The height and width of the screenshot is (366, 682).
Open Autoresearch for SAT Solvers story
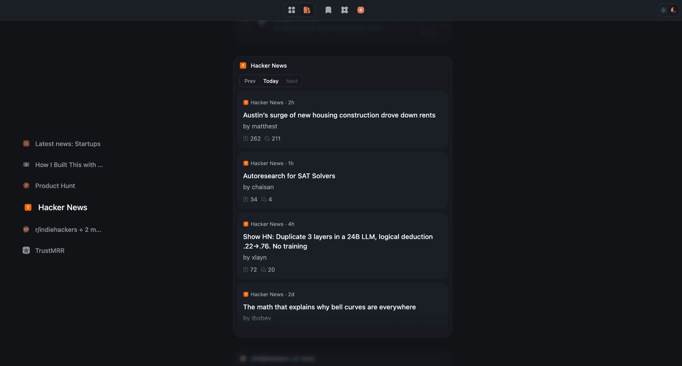point(289,176)
